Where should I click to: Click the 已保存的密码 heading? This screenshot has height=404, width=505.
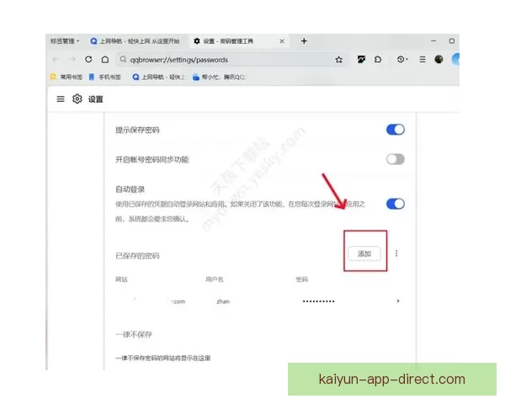pyautogui.click(x=137, y=256)
